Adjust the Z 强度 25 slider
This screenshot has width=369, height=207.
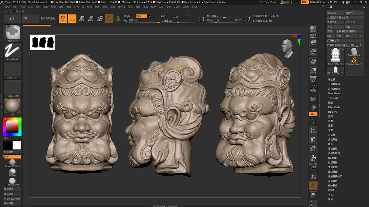click(178, 21)
